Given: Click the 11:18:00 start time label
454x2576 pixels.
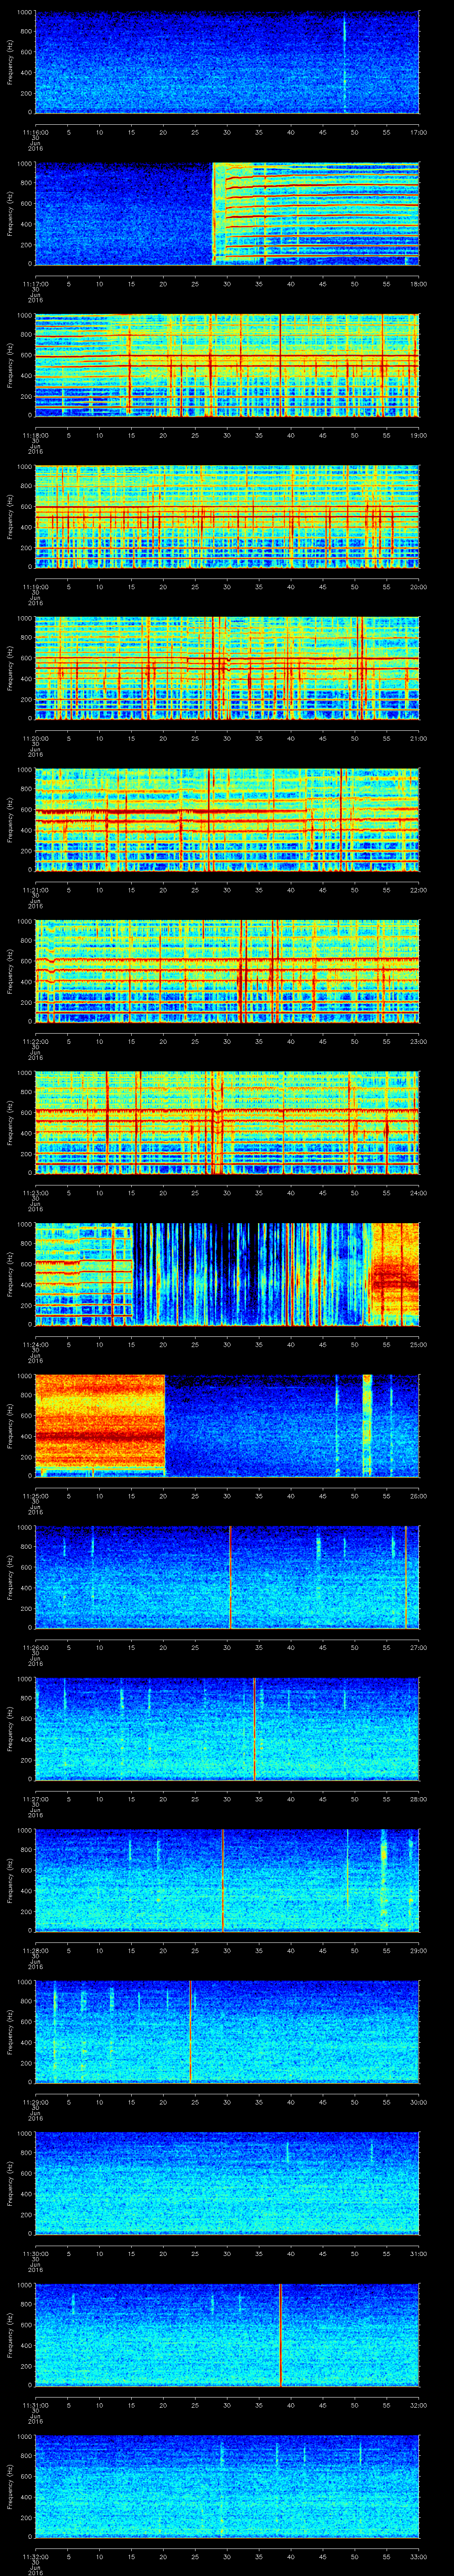Looking at the screenshot, I should (35, 435).
